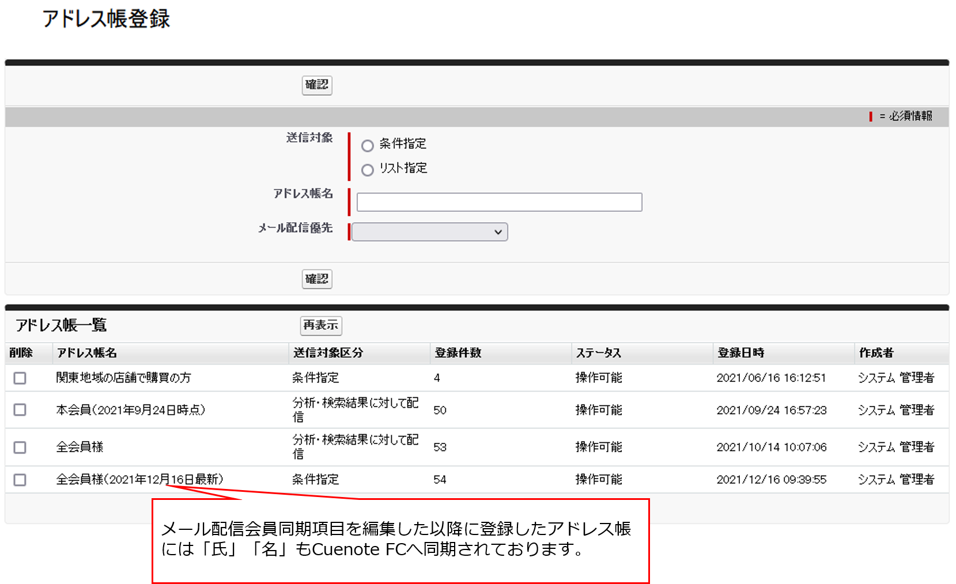Click the top 確認 button
This screenshot has height=584, width=956.
point(317,85)
